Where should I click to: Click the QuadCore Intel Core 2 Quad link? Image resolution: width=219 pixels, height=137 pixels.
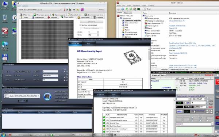pyautogui.click(x=182, y=43)
